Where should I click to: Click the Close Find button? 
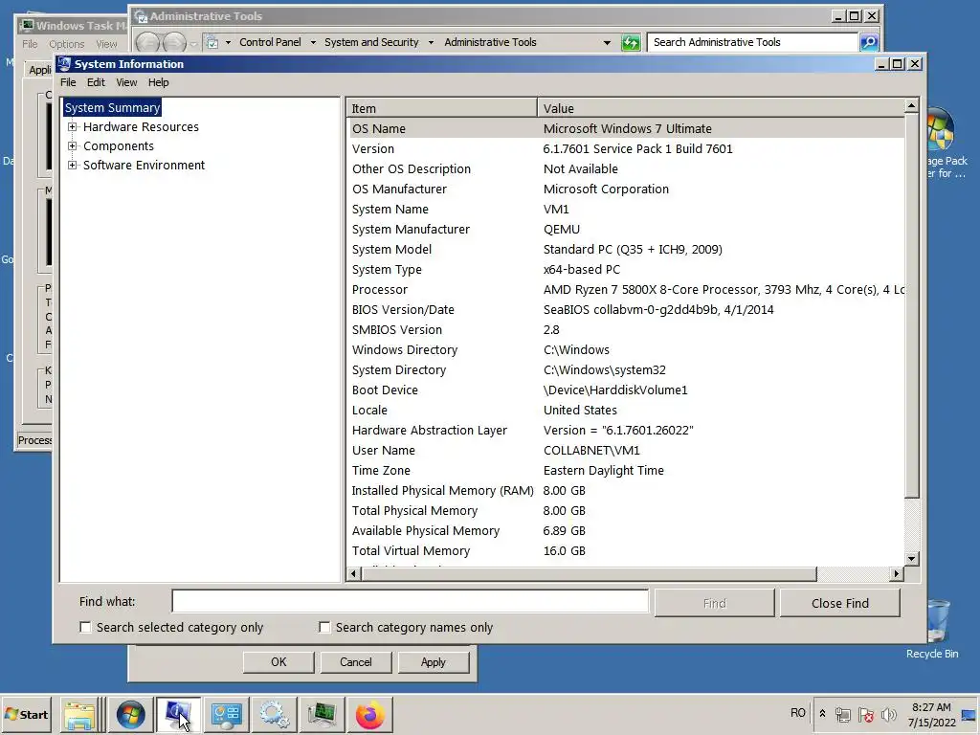pos(840,603)
